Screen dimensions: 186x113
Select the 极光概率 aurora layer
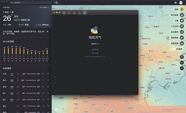click(x=182, y=32)
